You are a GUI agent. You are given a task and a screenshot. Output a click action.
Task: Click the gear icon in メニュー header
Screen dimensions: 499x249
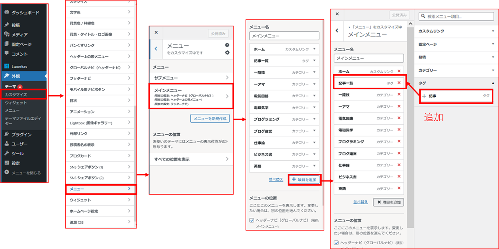227,52
